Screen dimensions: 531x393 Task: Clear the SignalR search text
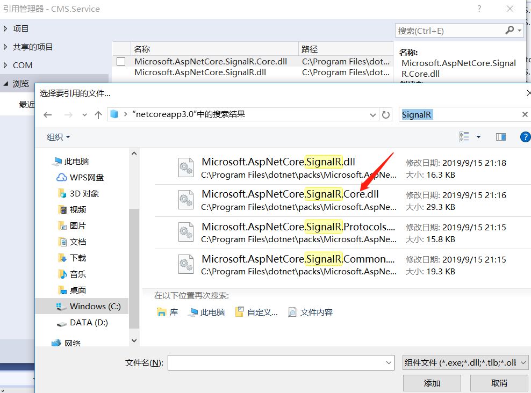pyautogui.click(x=525, y=115)
